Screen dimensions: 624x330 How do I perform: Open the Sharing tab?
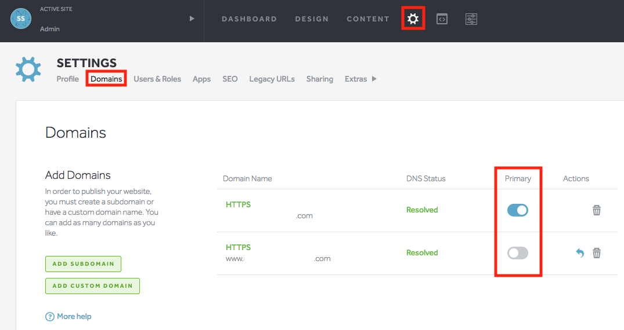coord(320,79)
